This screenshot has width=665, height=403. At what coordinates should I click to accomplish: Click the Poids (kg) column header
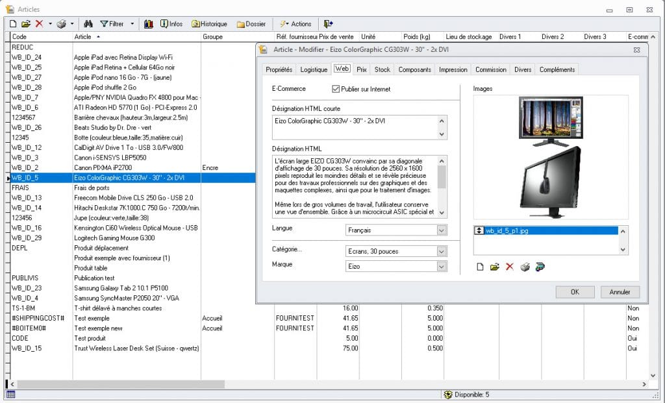422,37
